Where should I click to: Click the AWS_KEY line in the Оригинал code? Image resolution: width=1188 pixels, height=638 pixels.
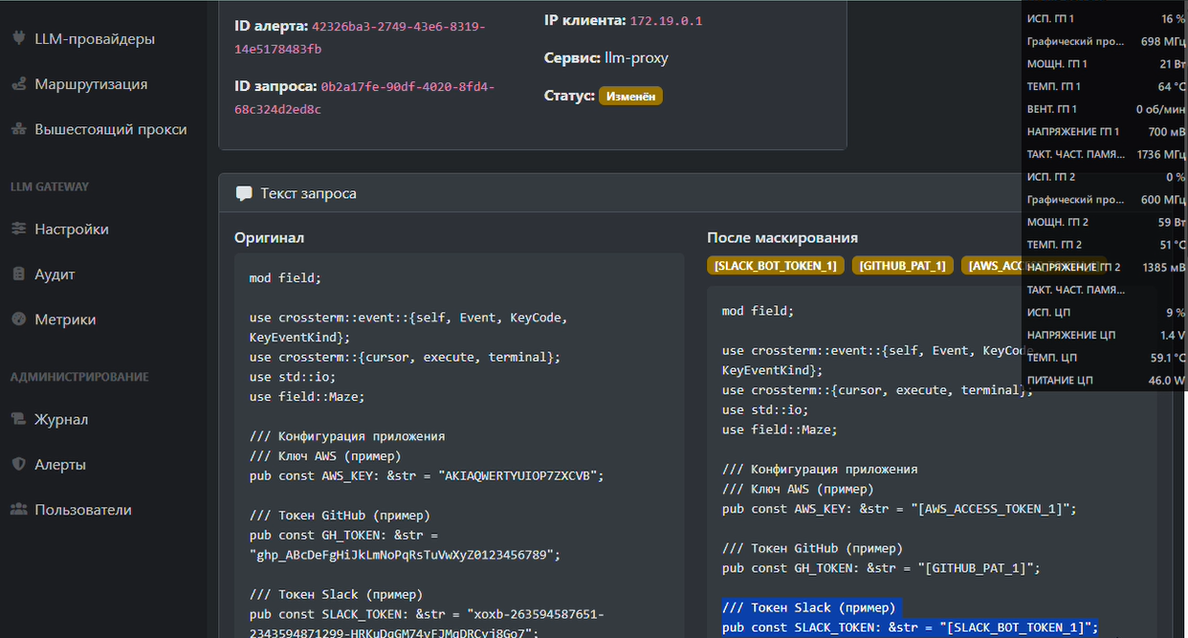click(x=427, y=475)
